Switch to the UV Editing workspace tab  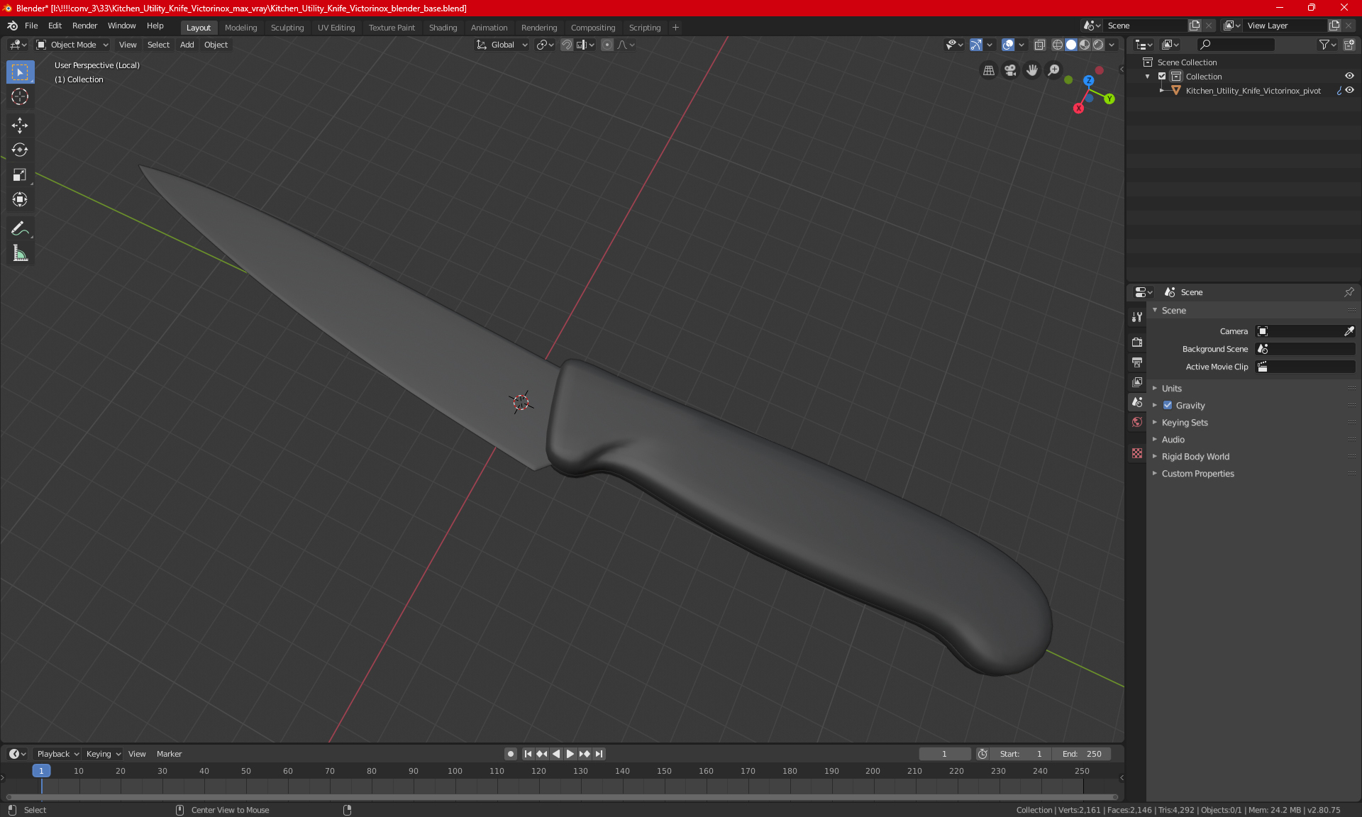336,28
